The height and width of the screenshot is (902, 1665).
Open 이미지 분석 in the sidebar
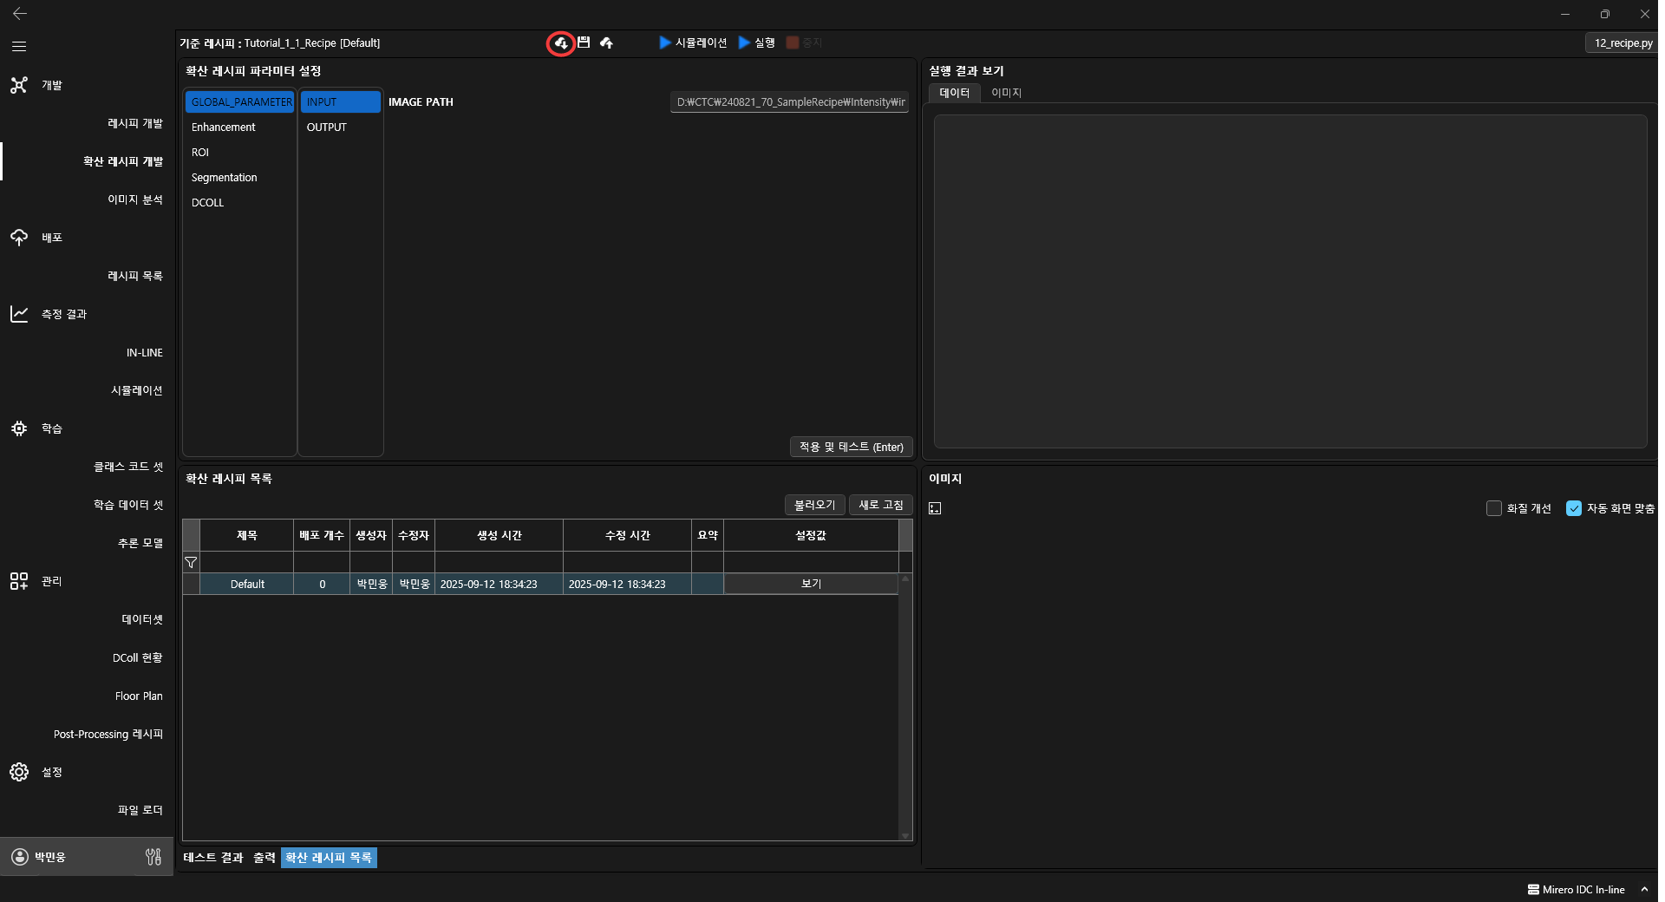tap(135, 199)
